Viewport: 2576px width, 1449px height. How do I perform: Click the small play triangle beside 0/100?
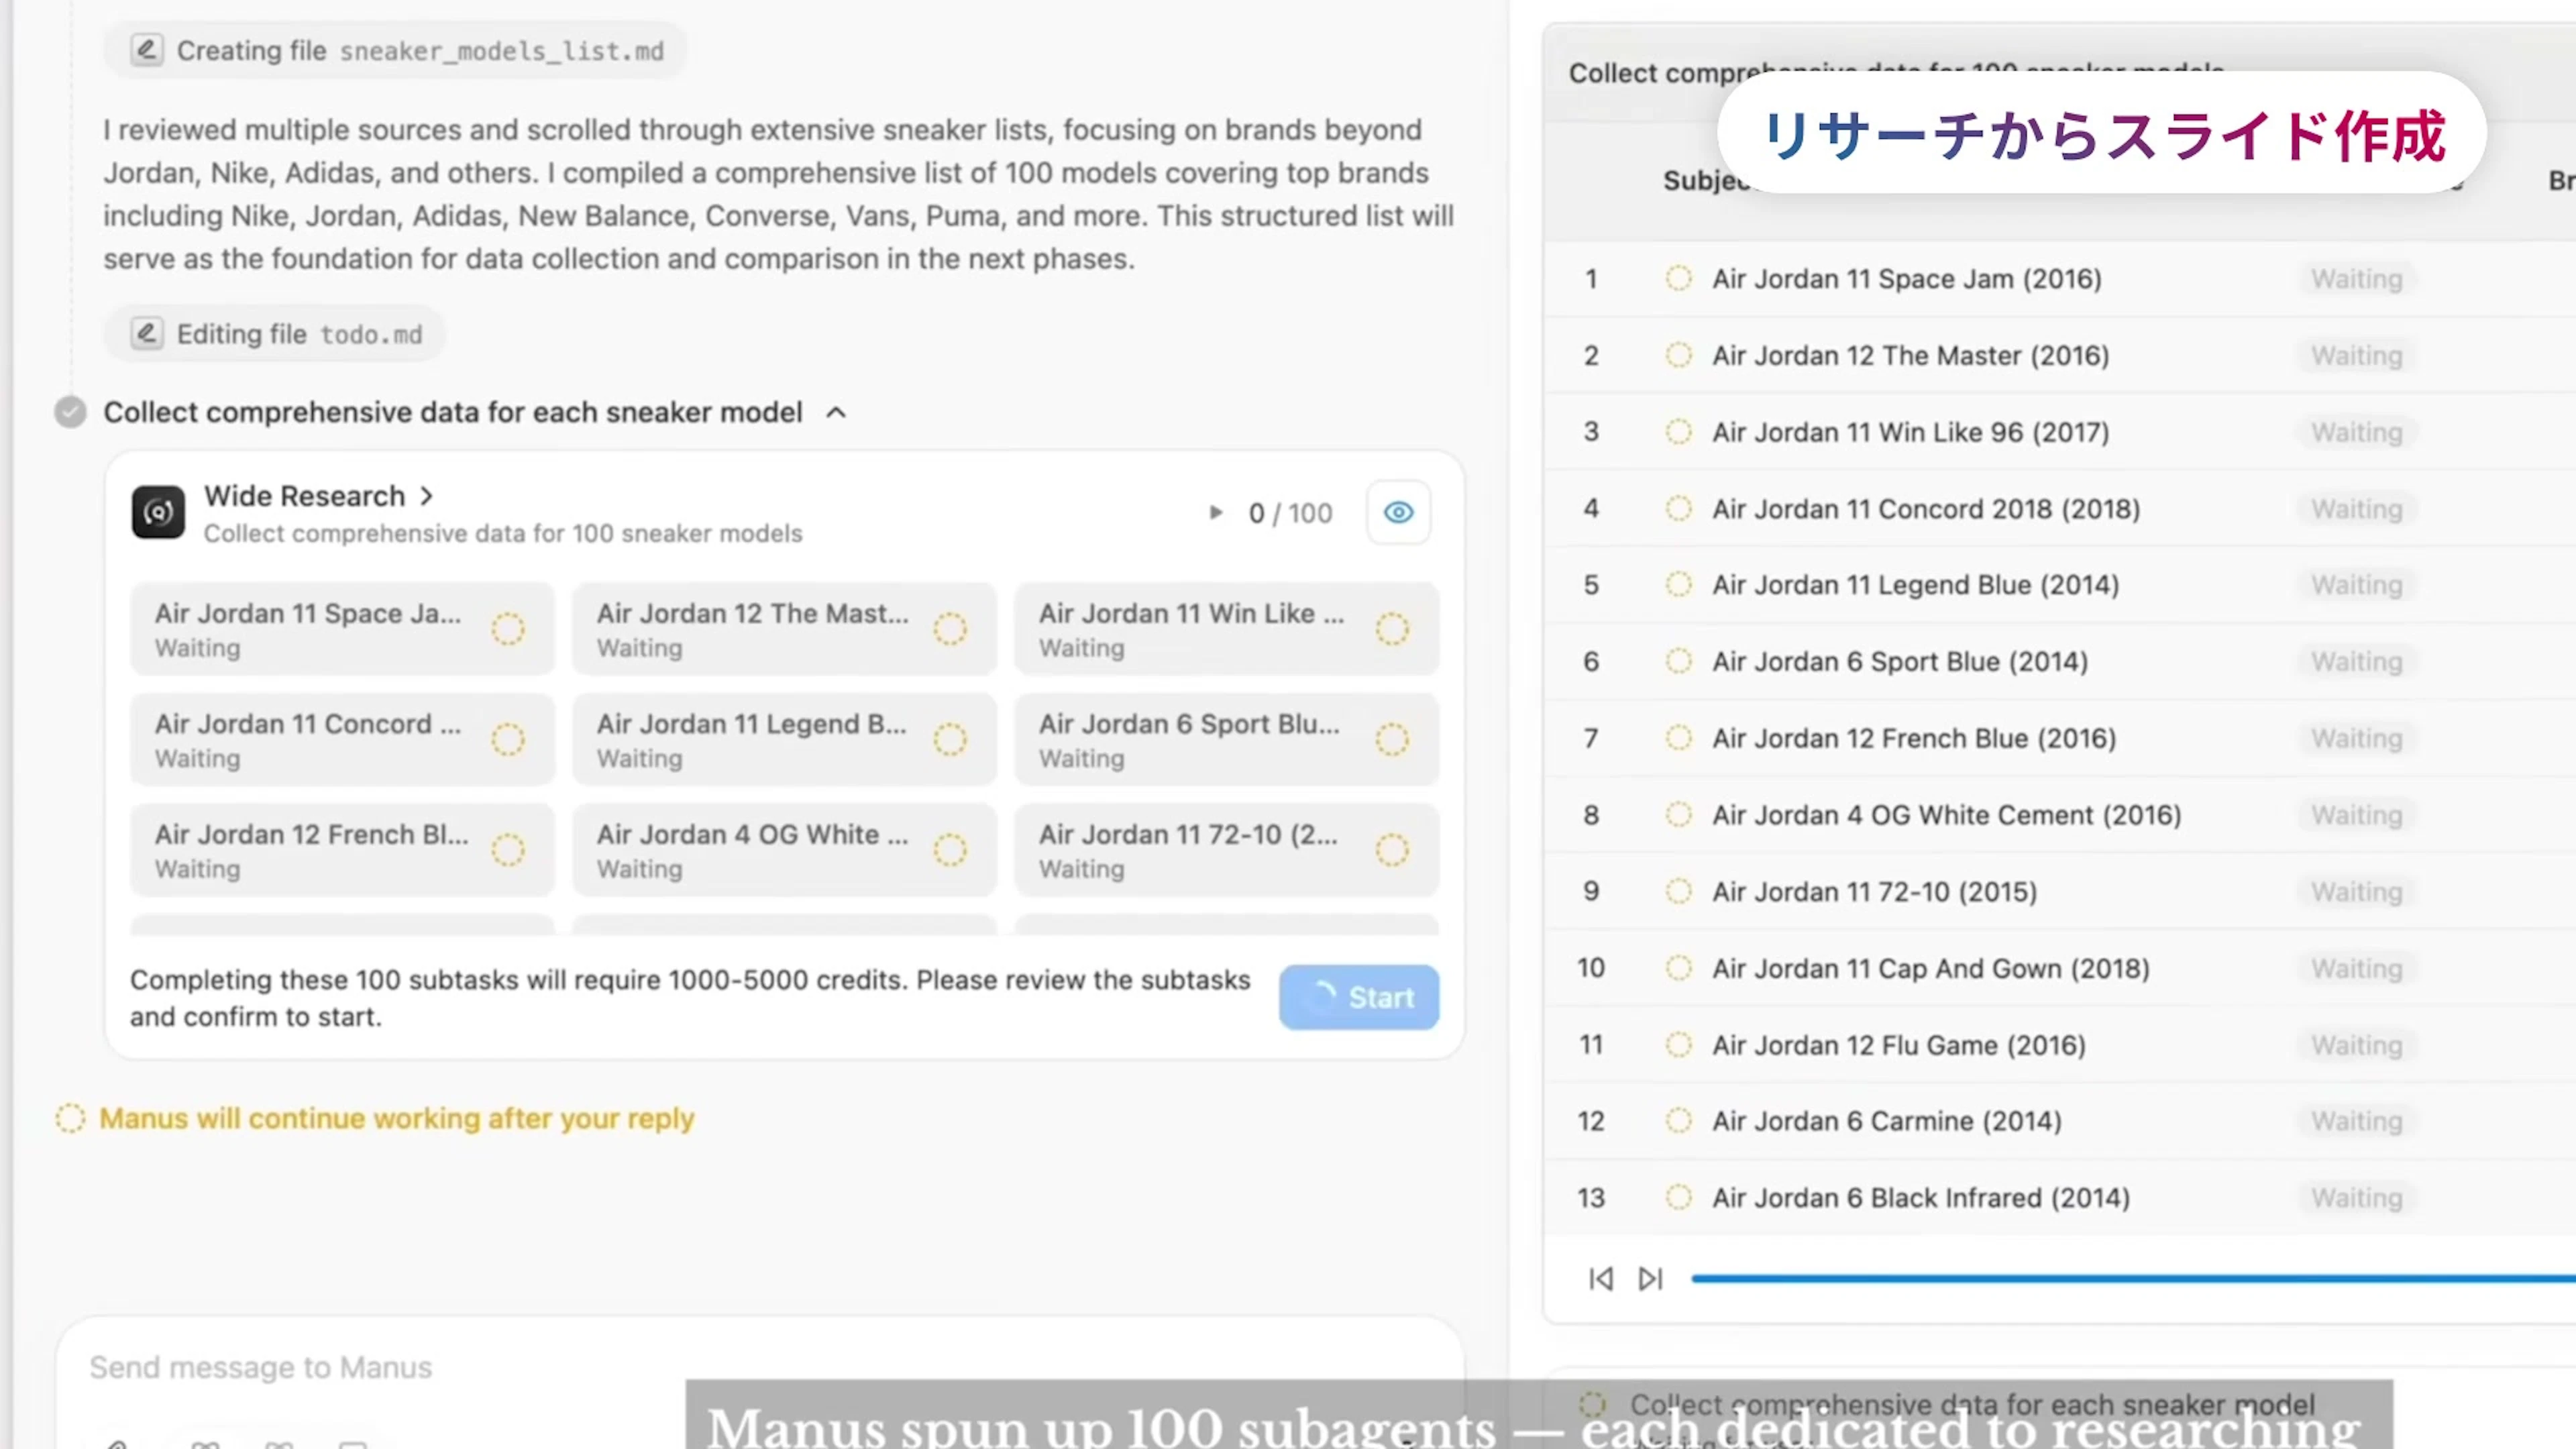(1215, 513)
